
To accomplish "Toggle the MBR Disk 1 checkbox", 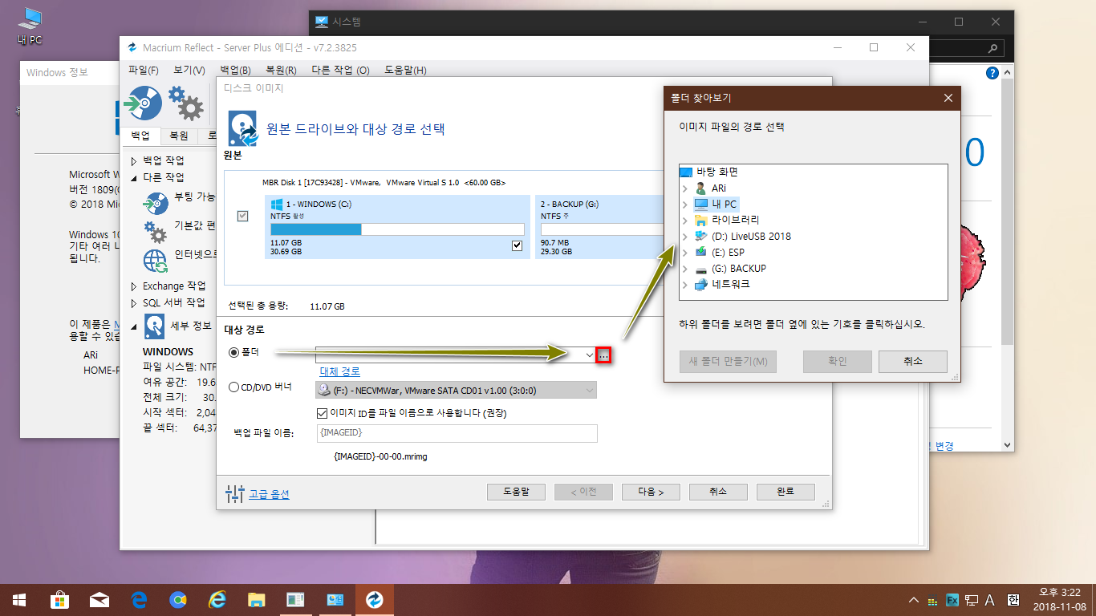I will pyautogui.click(x=243, y=216).
